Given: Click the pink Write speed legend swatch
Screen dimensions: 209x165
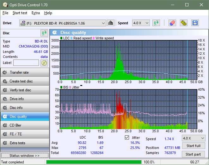Looking at the screenshot, I should click(x=94, y=38).
